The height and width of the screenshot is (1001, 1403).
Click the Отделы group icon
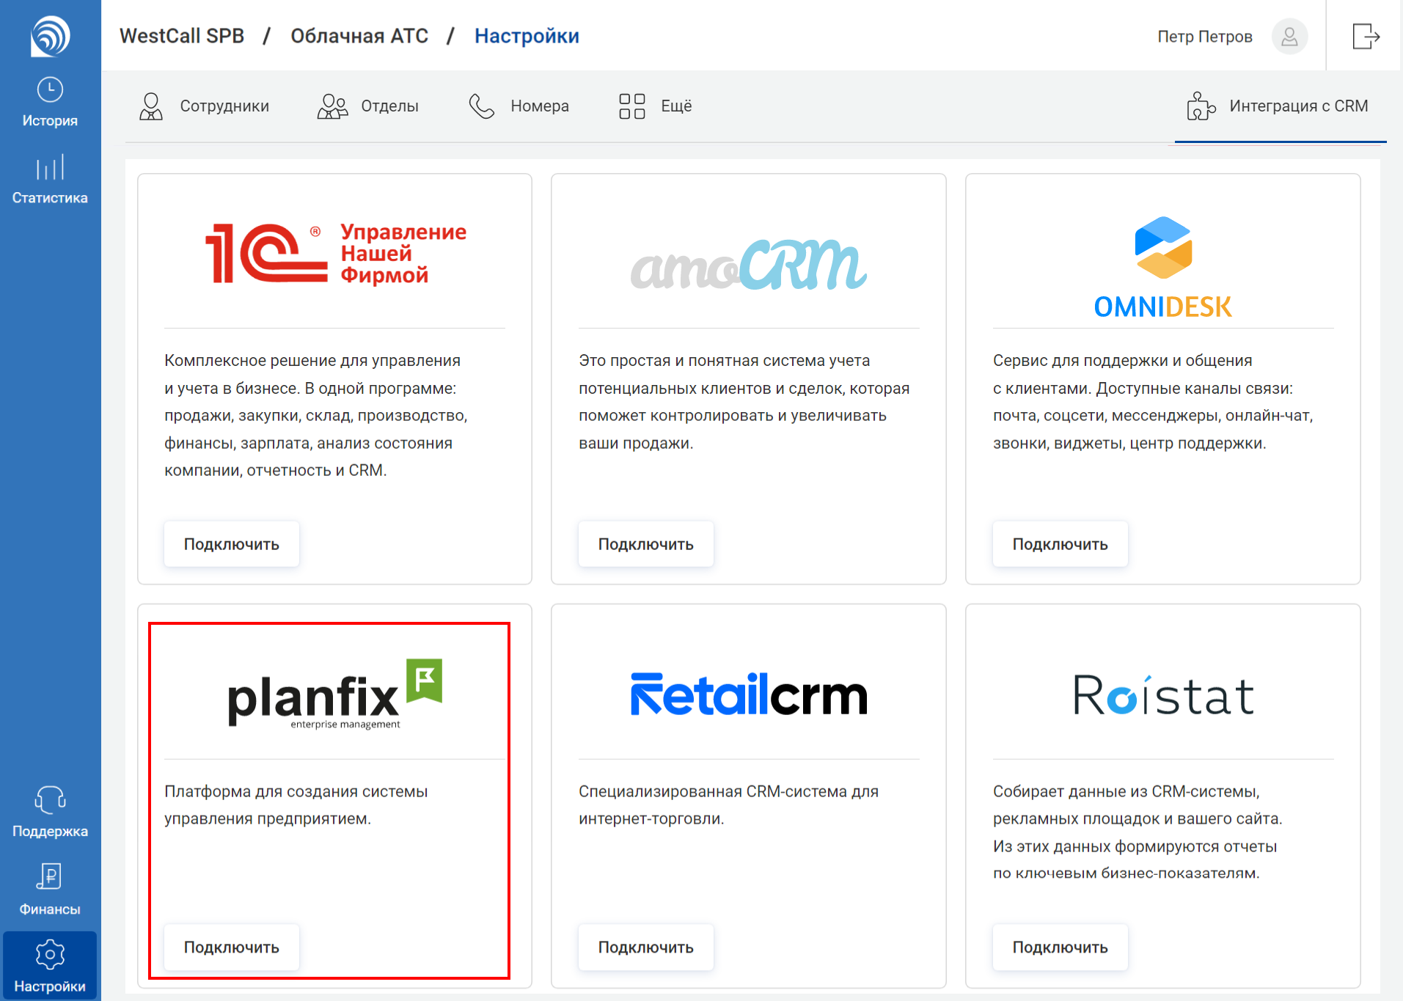click(332, 106)
